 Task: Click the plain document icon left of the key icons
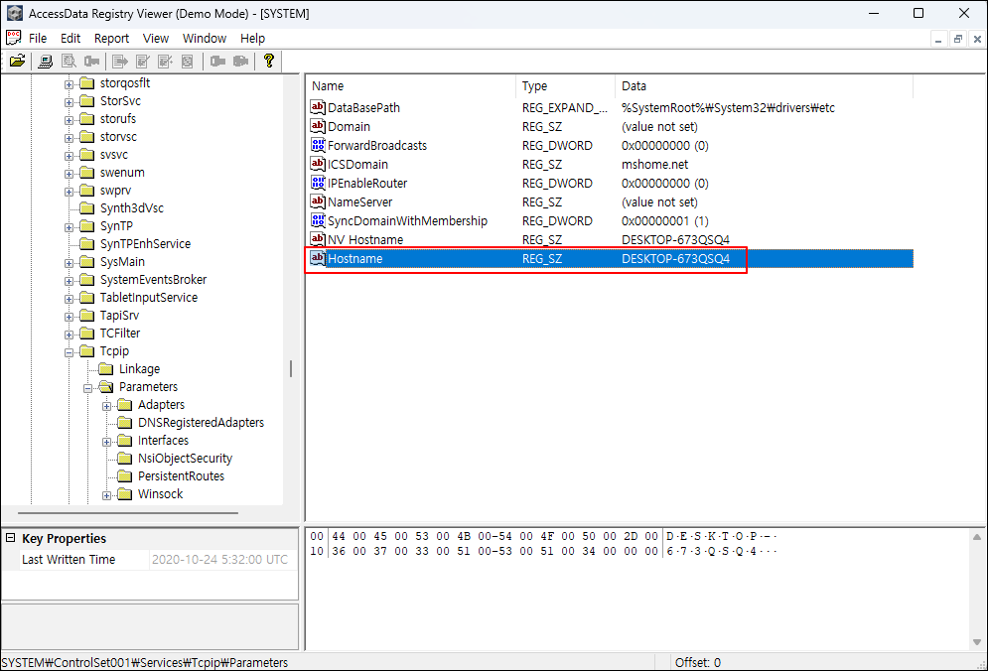pyautogui.click(x=187, y=61)
